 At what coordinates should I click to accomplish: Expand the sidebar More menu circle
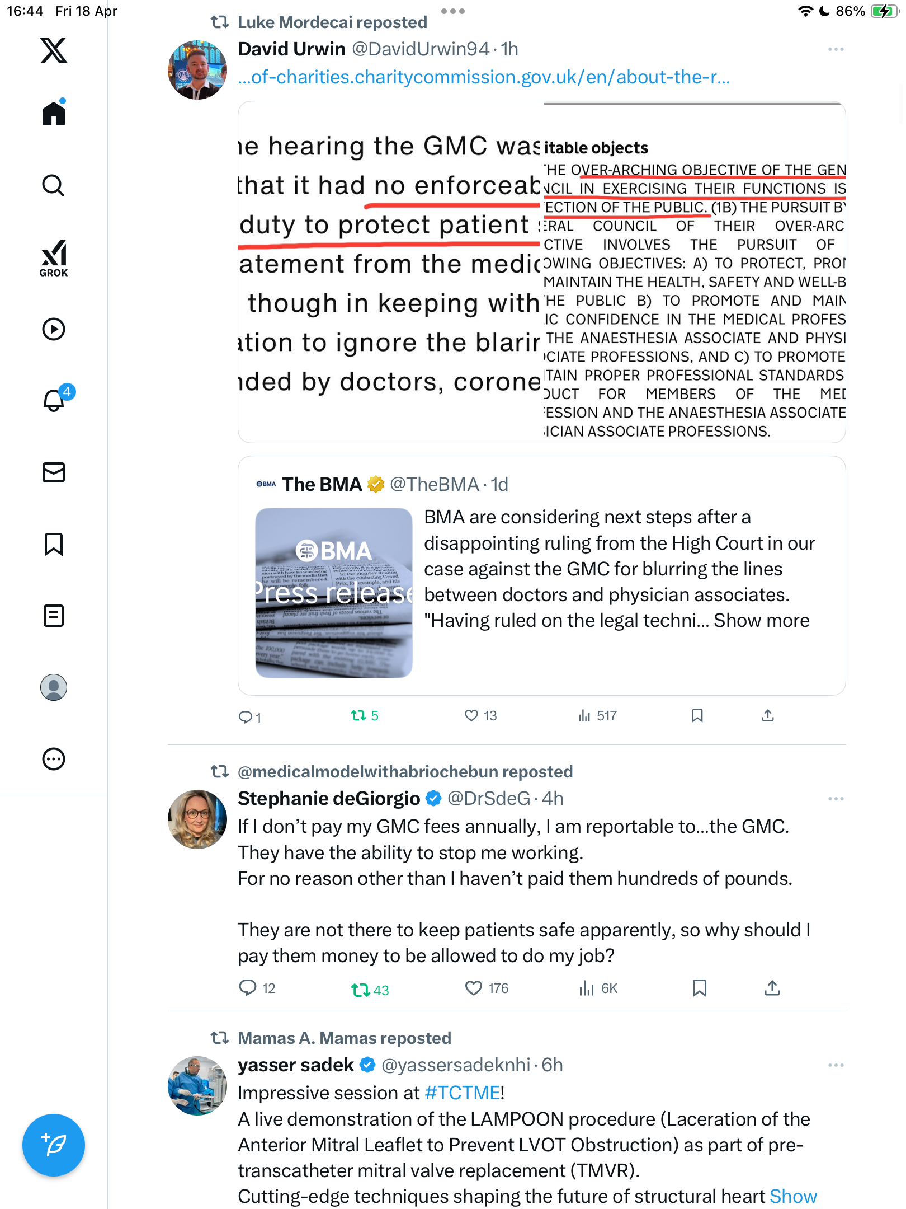point(54,759)
